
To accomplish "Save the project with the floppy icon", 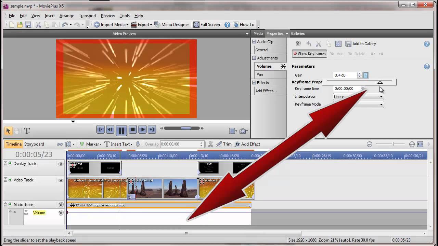I will [x=28, y=25].
